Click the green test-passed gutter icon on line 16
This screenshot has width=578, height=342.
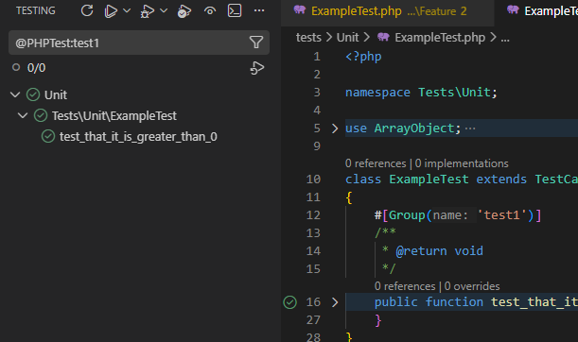coord(290,302)
